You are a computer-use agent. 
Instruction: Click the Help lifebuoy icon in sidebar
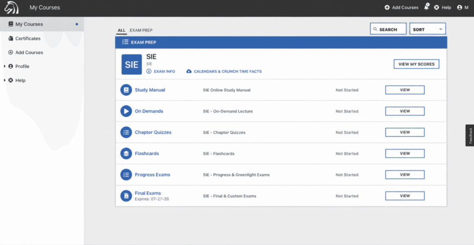pyautogui.click(x=11, y=80)
